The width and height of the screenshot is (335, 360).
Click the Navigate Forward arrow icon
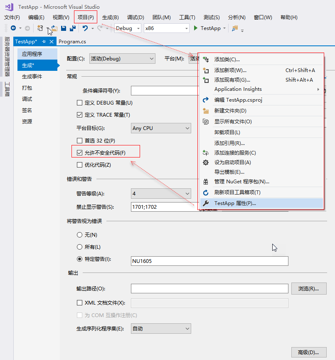click(x=27, y=28)
